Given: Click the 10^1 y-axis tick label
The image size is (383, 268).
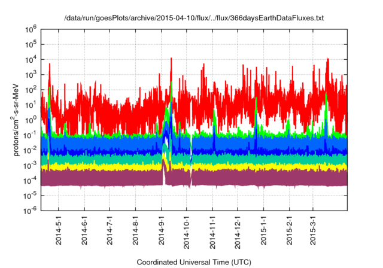Looking at the screenshot, I should tap(31, 105).
